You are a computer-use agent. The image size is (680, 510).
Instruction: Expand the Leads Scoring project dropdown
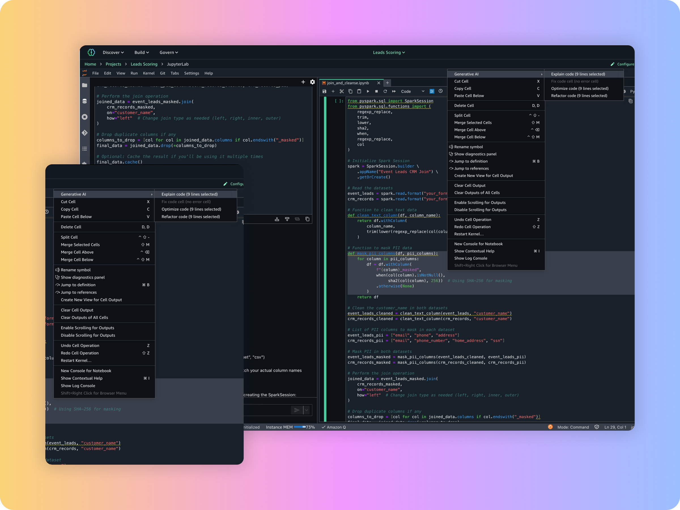click(388, 53)
